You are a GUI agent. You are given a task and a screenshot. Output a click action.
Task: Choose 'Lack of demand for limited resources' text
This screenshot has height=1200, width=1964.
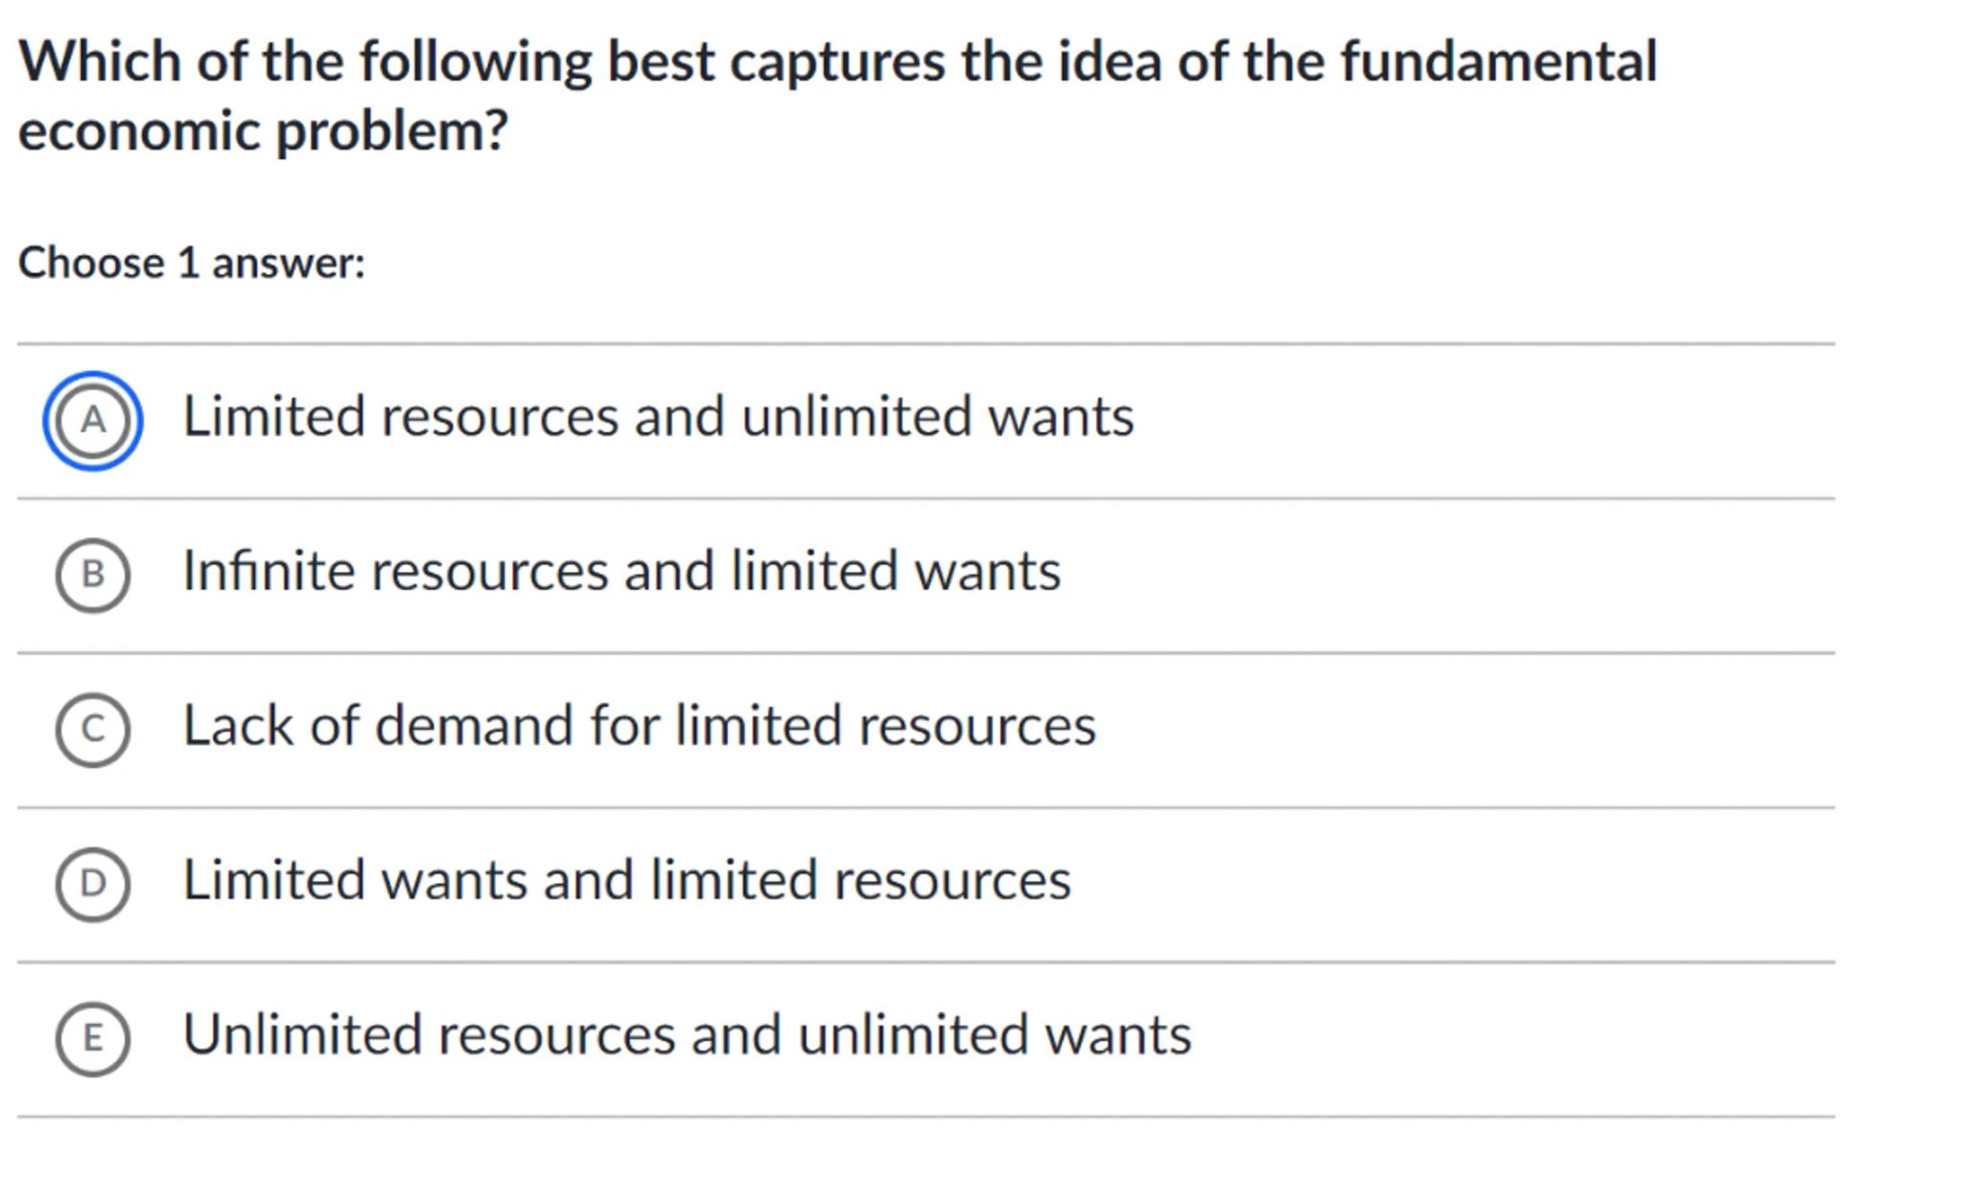tap(639, 726)
